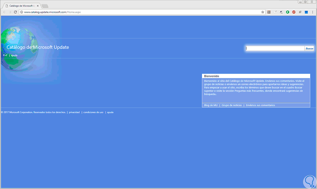Select the Catálogo de Microsoft Update tab
Viewport: 317px width, 189px height.
point(22,6)
